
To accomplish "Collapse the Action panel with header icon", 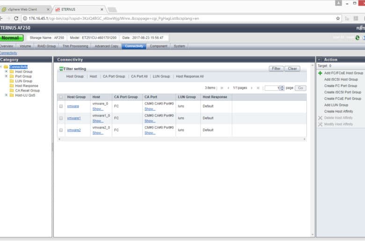I will click(x=319, y=59).
